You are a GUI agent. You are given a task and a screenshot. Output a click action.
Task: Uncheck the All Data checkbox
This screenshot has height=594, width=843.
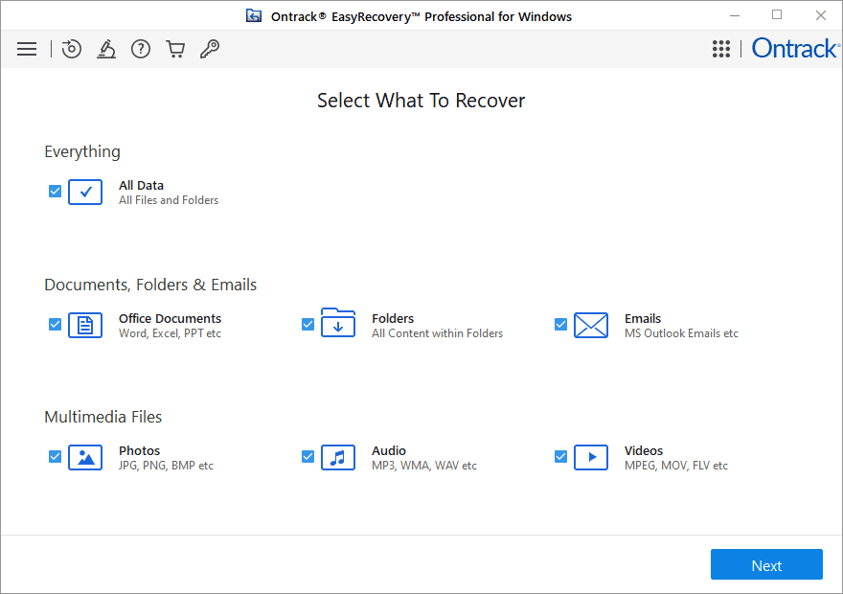pos(56,192)
